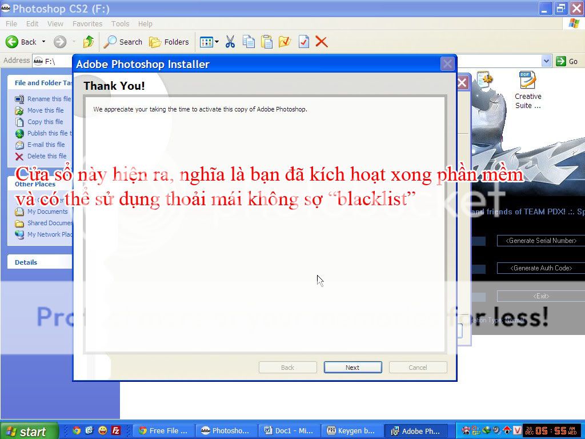Open the View menu

55,23
